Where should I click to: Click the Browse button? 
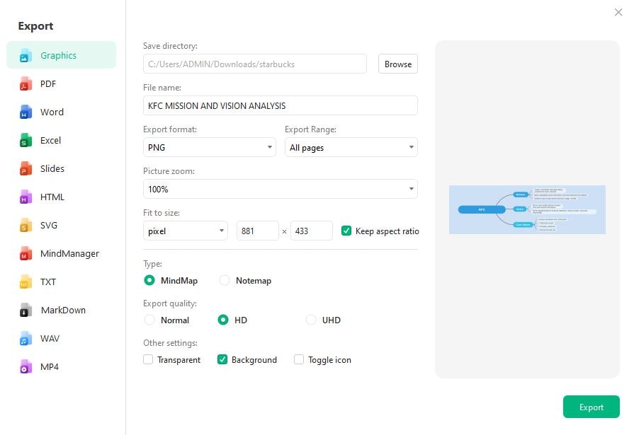(398, 64)
